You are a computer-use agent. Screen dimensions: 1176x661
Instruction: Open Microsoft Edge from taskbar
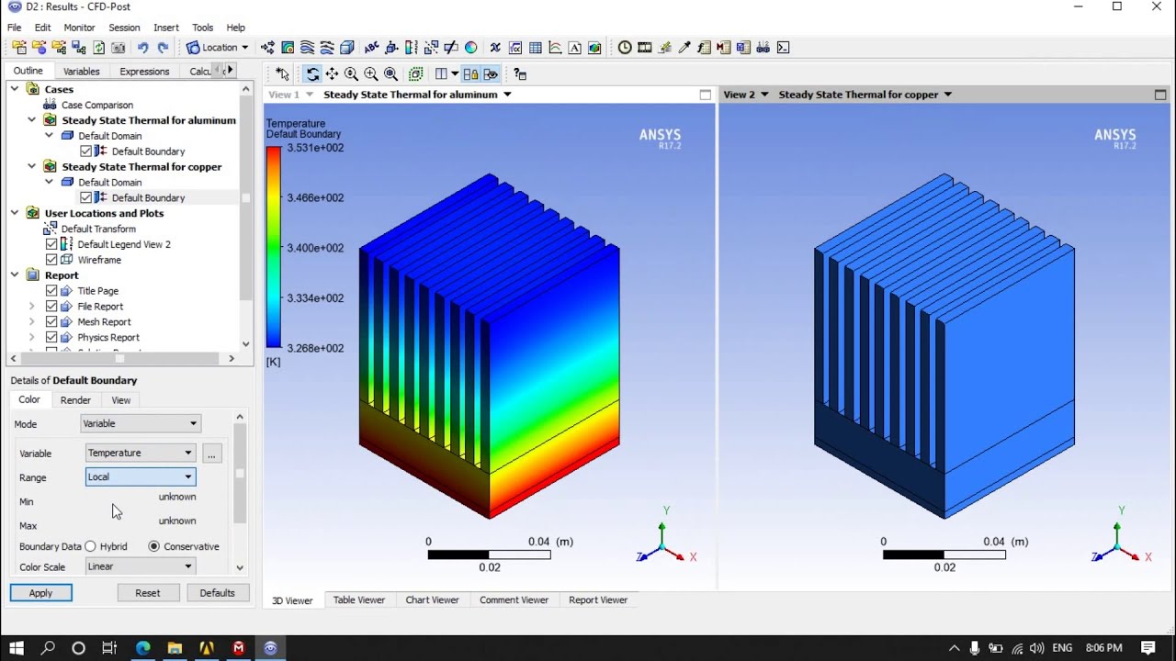(143, 648)
